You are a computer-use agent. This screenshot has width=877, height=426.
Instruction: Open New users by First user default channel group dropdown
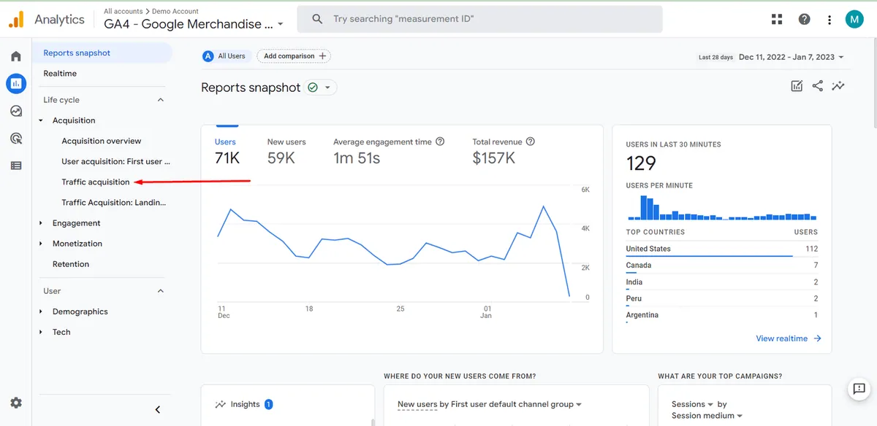pos(490,404)
